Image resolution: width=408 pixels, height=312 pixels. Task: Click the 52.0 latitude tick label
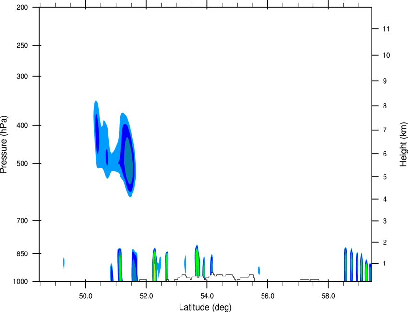146,296
